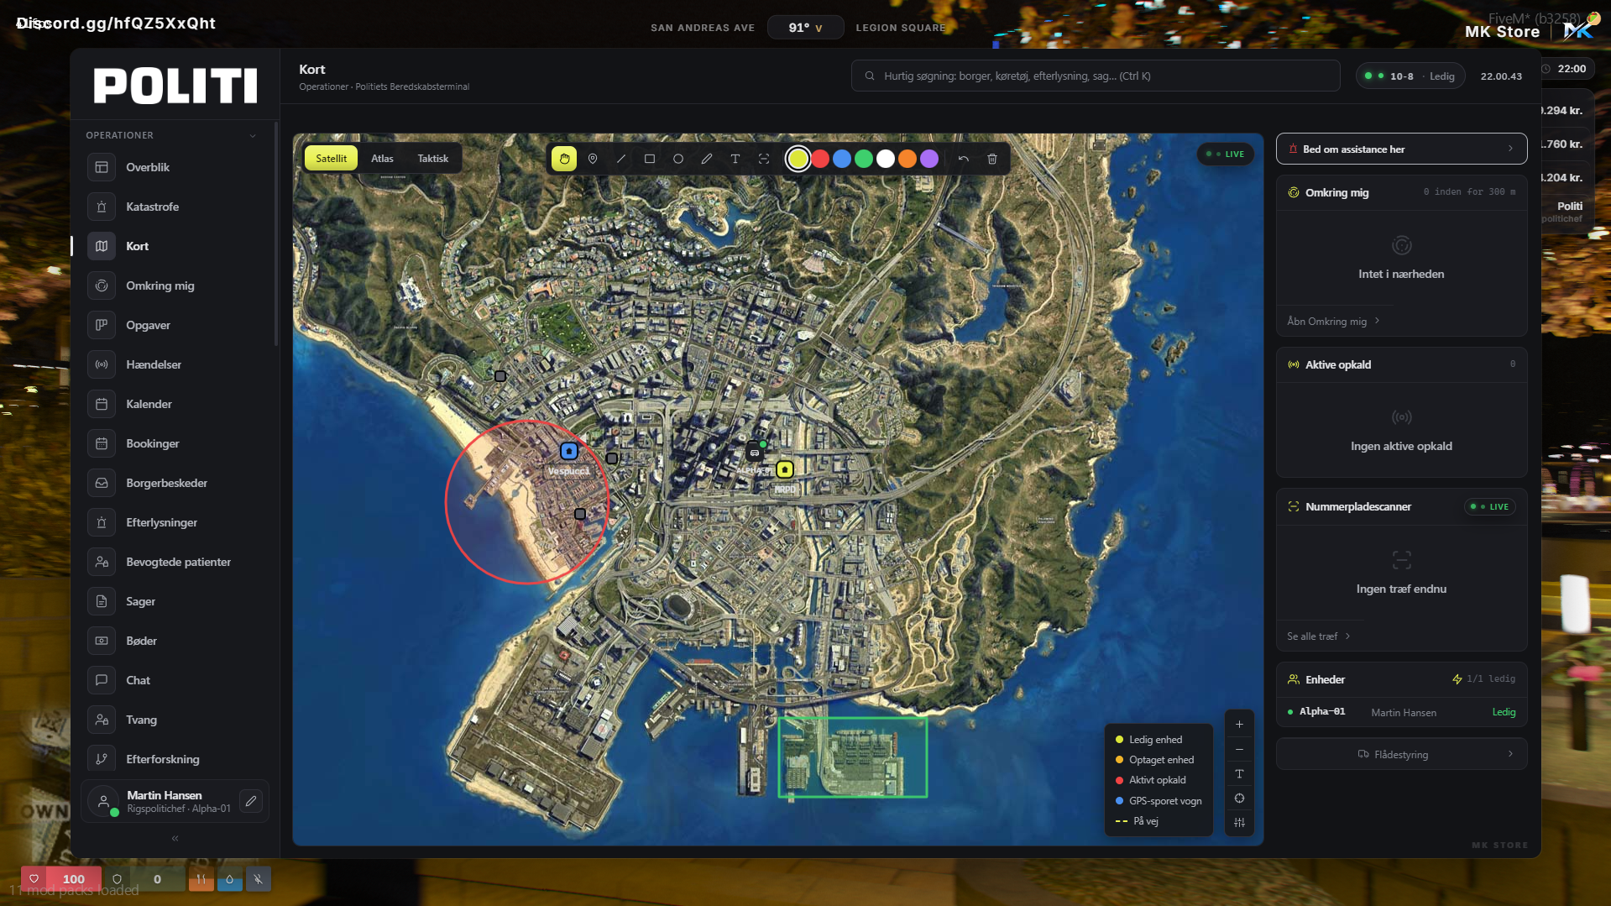The height and width of the screenshot is (906, 1611).
Task: Open Borgerbeskeder in the sidebar
Action: click(x=173, y=483)
